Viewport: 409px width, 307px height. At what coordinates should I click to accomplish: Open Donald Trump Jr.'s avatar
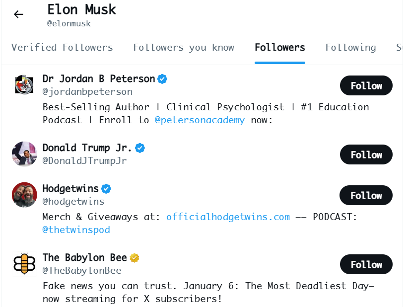pos(24,154)
